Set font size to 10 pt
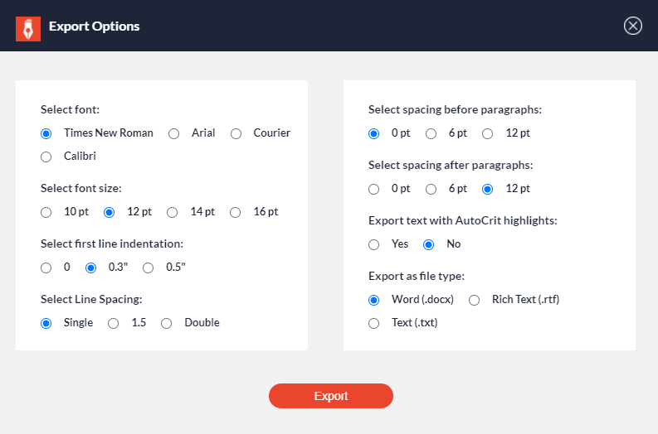 click(x=46, y=212)
